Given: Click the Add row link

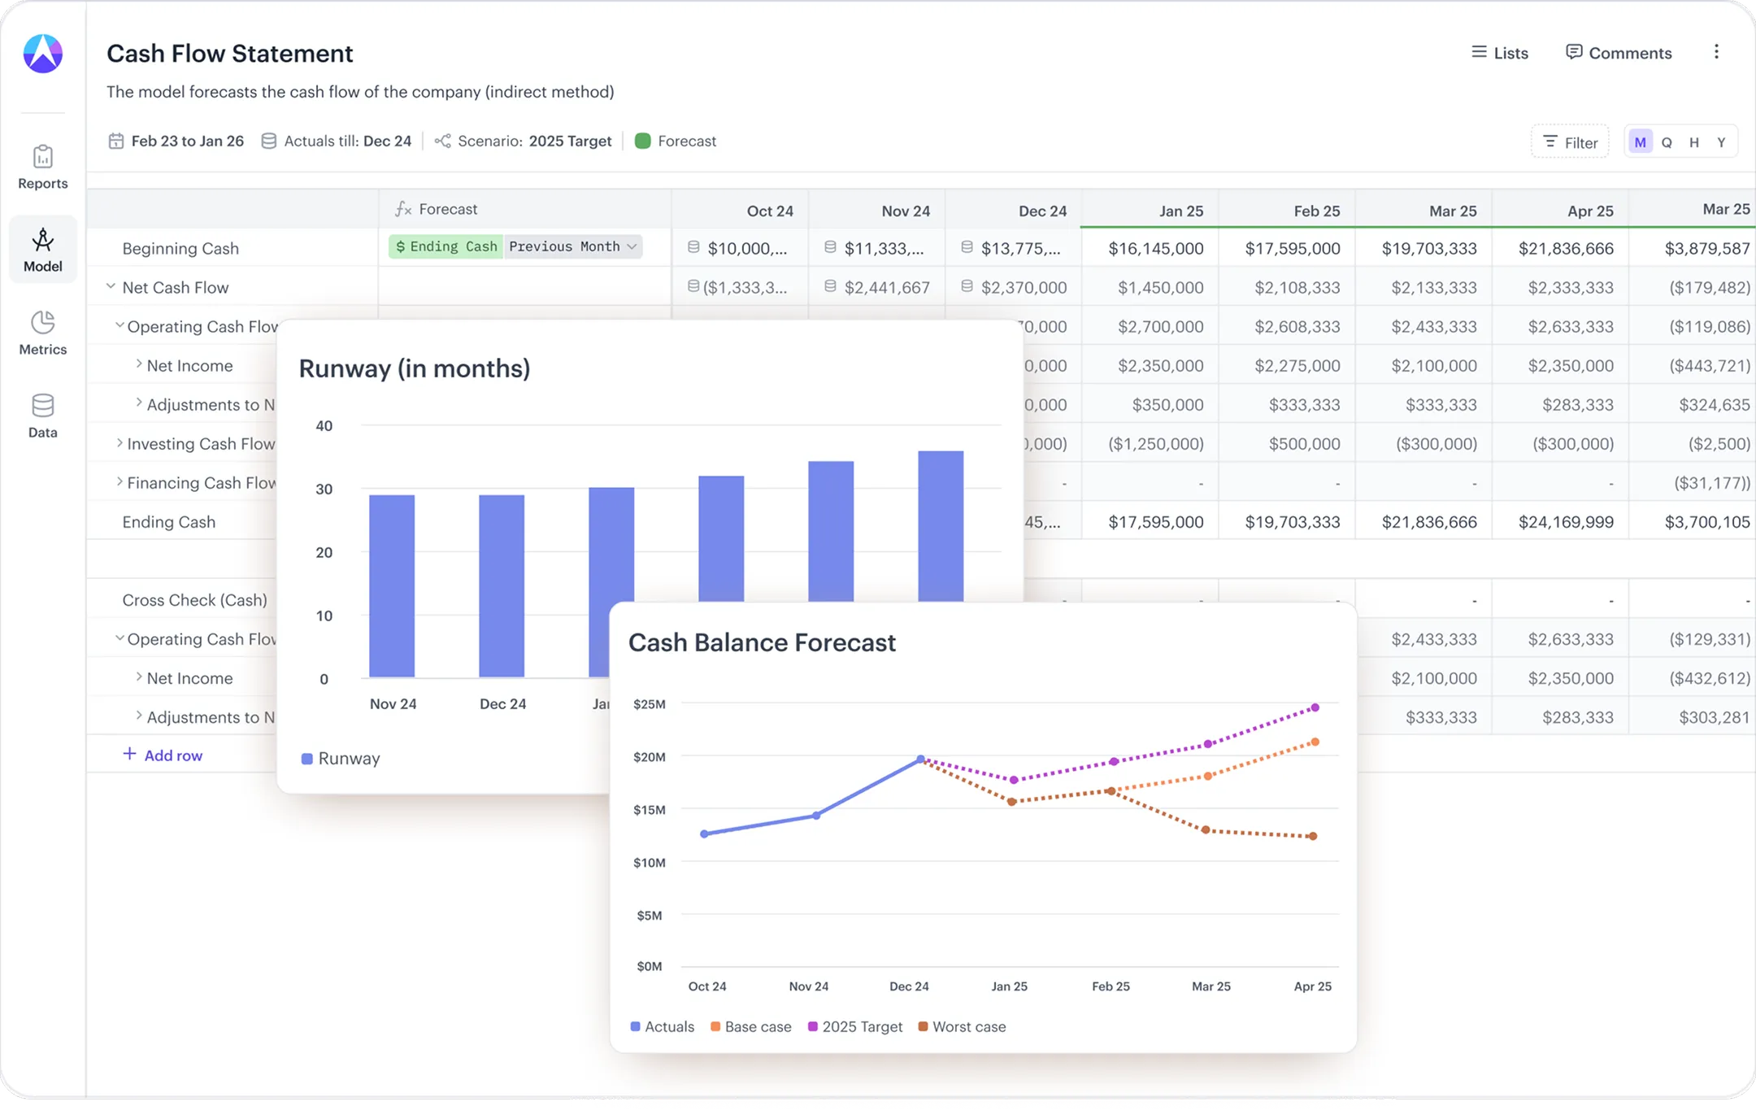Looking at the screenshot, I should coord(163,755).
